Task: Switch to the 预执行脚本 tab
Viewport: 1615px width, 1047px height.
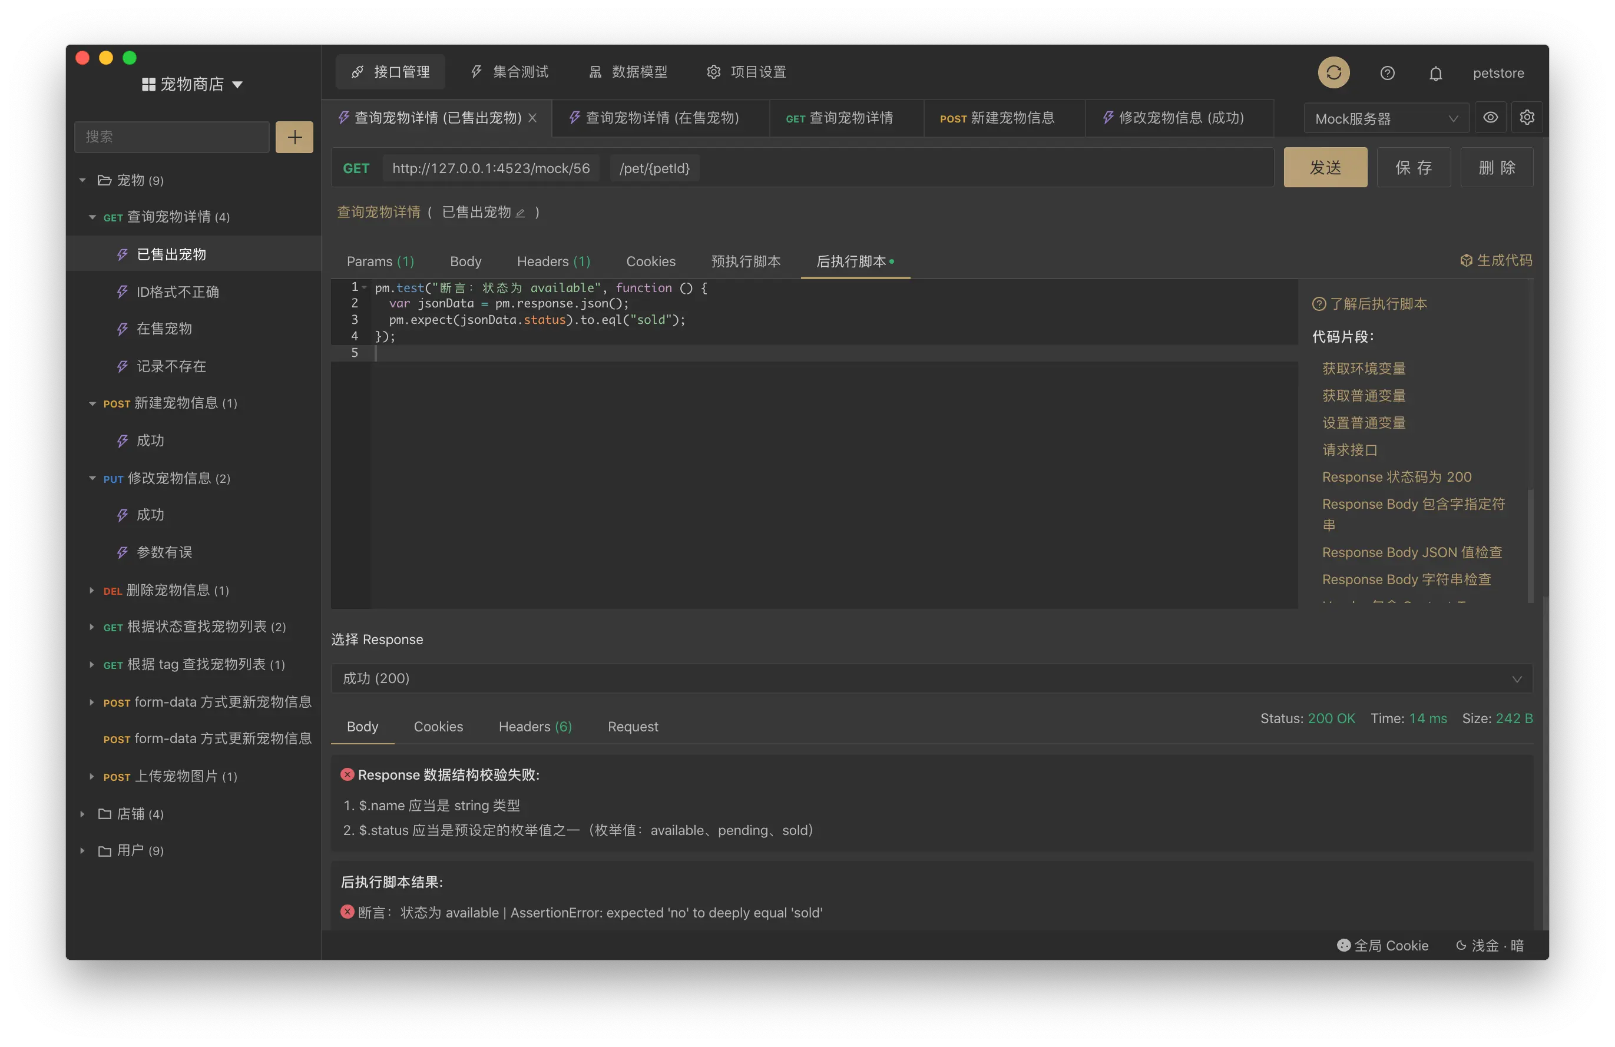Action: click(745, 261)
